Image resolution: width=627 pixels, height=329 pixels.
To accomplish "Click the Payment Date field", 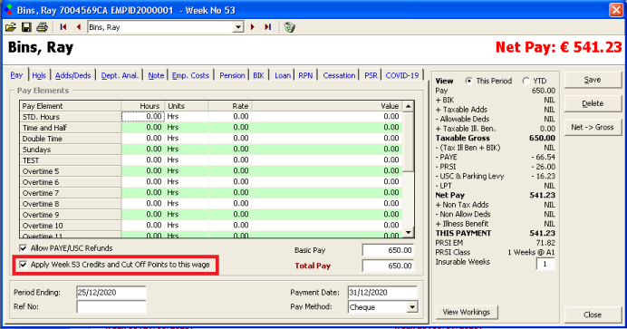I will click(382, 292).
